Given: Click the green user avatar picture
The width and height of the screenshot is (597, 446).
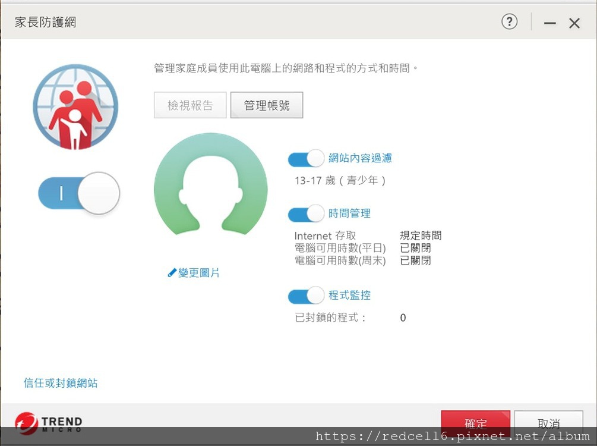Looking at the screenshot, I should 210,184.
